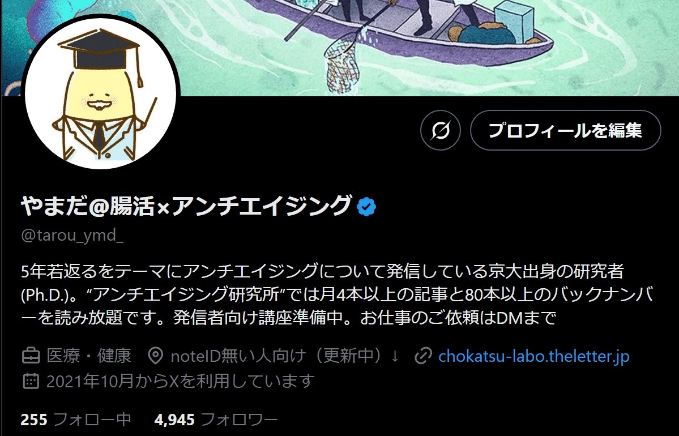This screenshot has height=436, width=679.
Task: Open the boat illustration header banner
Action: tap(340, 48)
